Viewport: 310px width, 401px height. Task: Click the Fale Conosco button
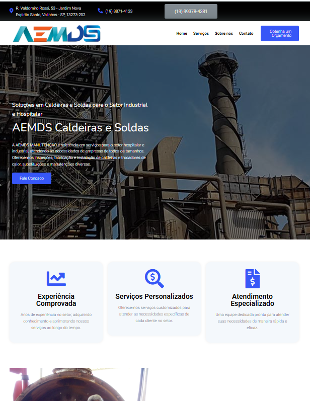click(x=32, y=178)
